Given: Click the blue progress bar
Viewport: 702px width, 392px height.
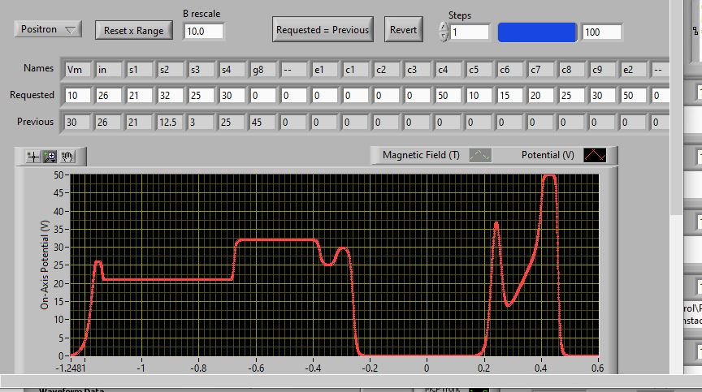Looking at the screenshot, I should click(537, 32).
